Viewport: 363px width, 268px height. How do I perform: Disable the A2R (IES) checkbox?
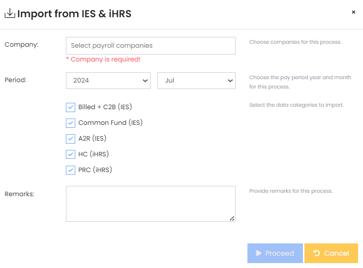[70, 139]
